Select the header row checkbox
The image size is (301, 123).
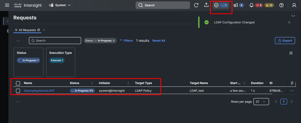point(18,83)
